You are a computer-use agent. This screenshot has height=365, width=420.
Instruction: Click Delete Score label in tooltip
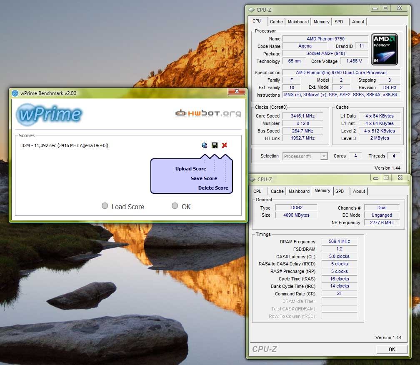(x=213, y=188)
